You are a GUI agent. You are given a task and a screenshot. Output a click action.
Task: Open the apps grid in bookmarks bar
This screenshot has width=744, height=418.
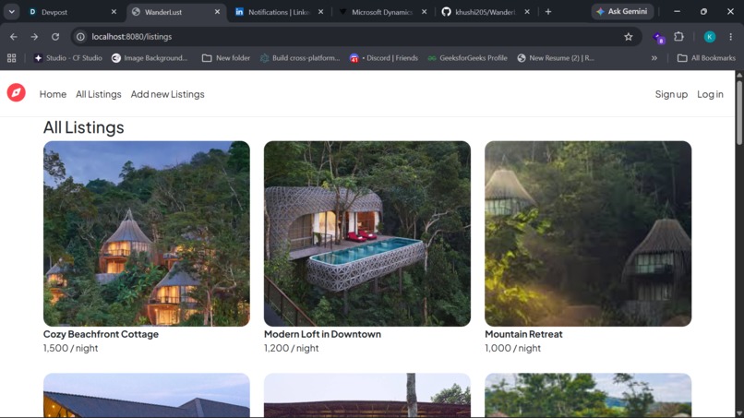point(11,58)
